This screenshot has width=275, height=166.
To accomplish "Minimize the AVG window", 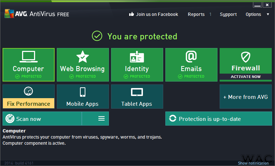I will coord(257,5).
